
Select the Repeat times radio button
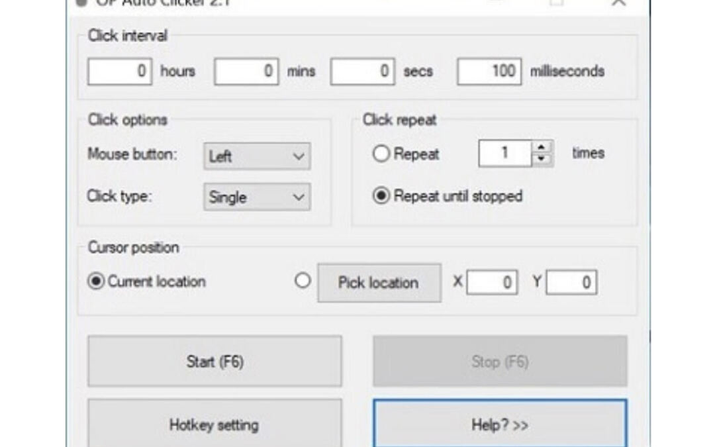[381, 154]
